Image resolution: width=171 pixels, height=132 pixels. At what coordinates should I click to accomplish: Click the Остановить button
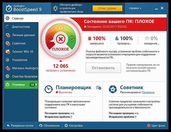coord(103,68)
